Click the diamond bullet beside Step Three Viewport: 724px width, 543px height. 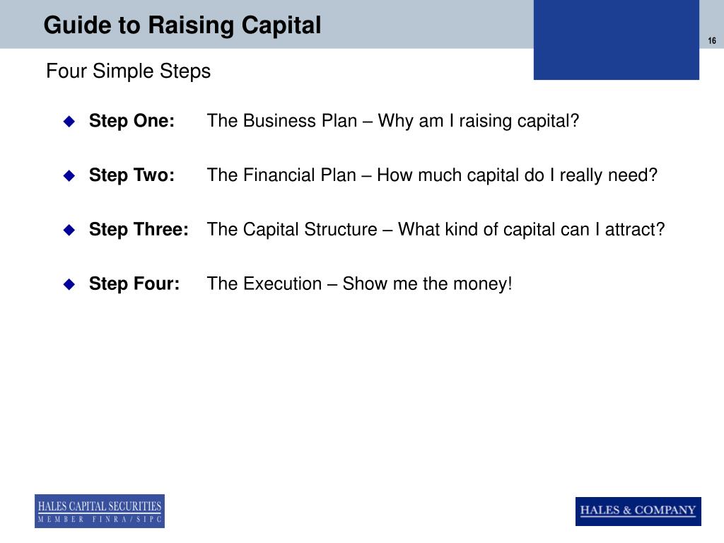69,230
